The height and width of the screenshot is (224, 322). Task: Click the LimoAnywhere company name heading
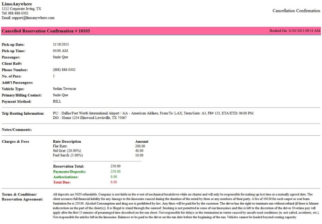point(17,4)
